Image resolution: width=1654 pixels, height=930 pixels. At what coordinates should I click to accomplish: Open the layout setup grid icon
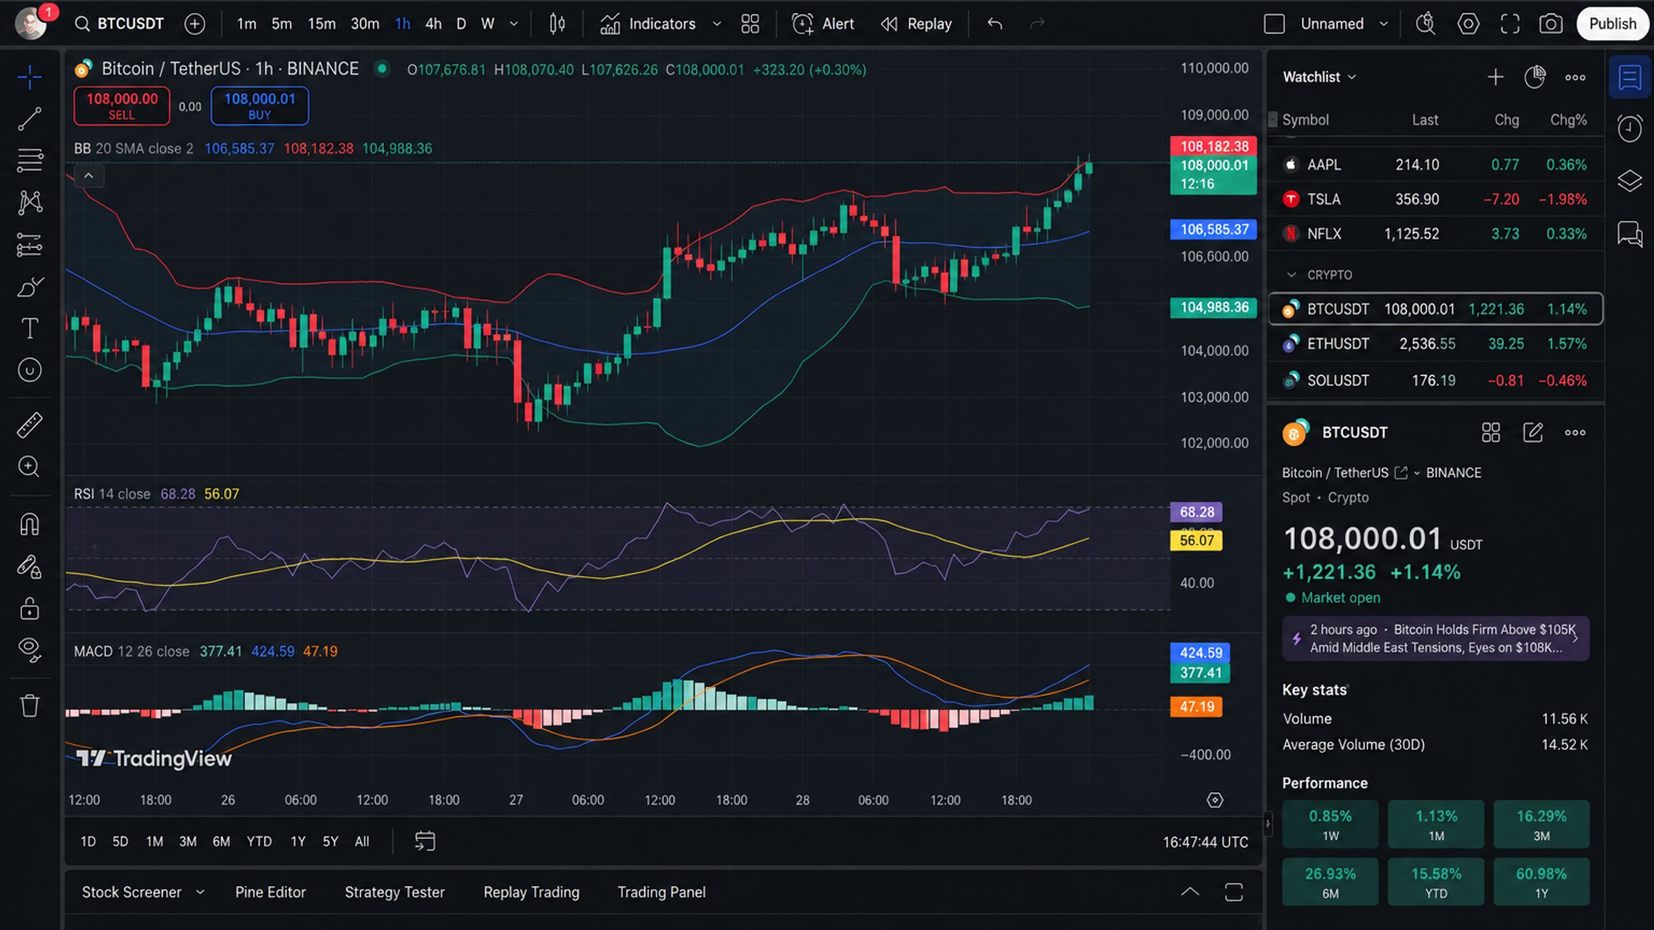[x=750, y=24]
